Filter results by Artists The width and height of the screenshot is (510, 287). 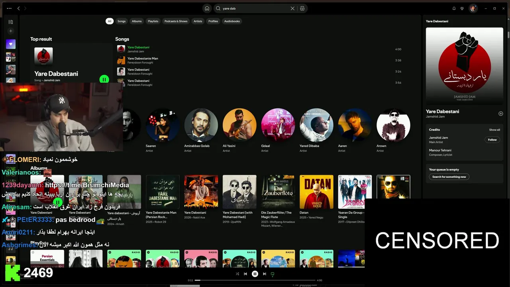tap(198, 21)
